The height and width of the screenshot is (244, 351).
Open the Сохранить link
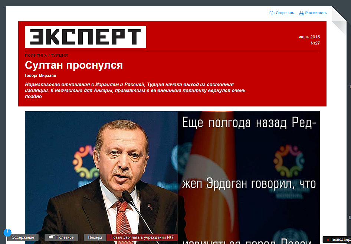[285, 13]
